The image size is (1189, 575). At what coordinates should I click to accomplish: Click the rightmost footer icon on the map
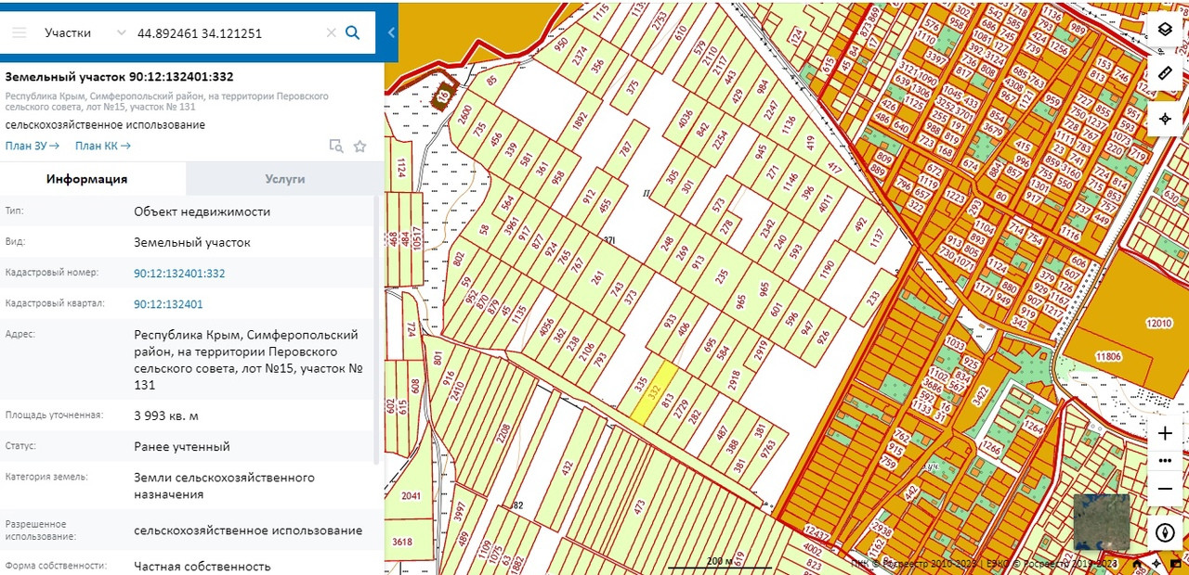[1176, 563]
